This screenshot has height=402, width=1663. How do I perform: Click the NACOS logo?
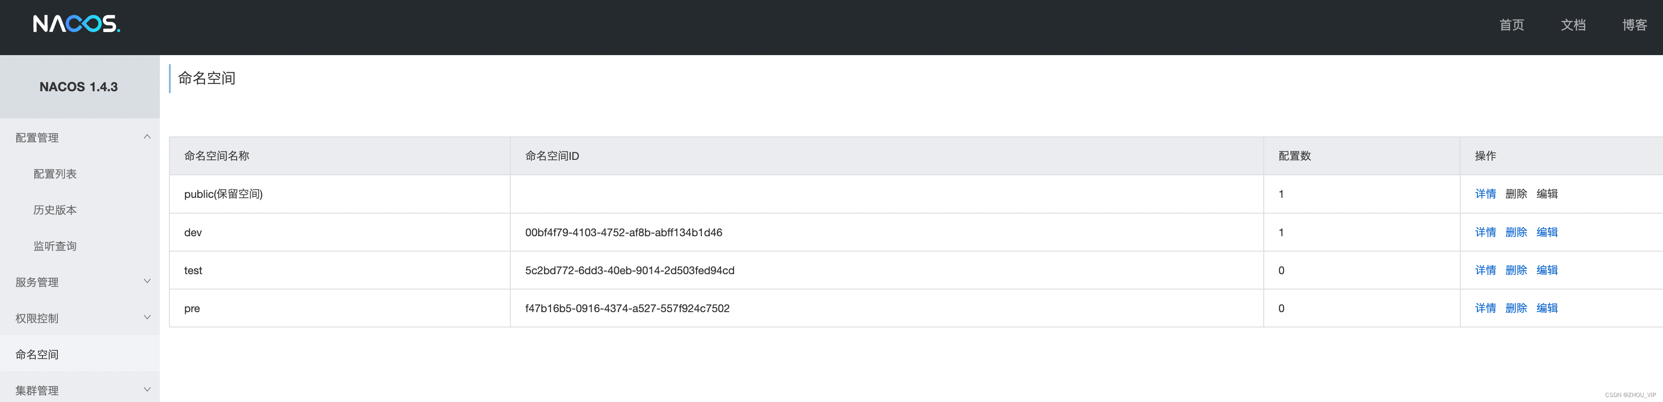point(76,24)
